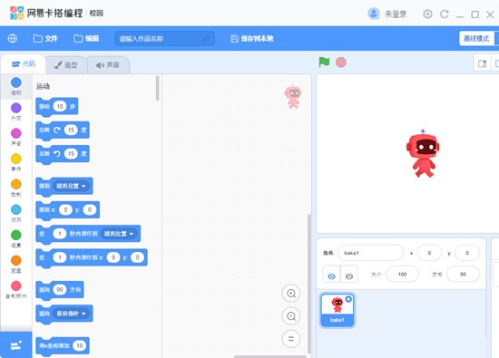Zoom in the code workspace
499x358 pixels.
click(x=291, y=294)
